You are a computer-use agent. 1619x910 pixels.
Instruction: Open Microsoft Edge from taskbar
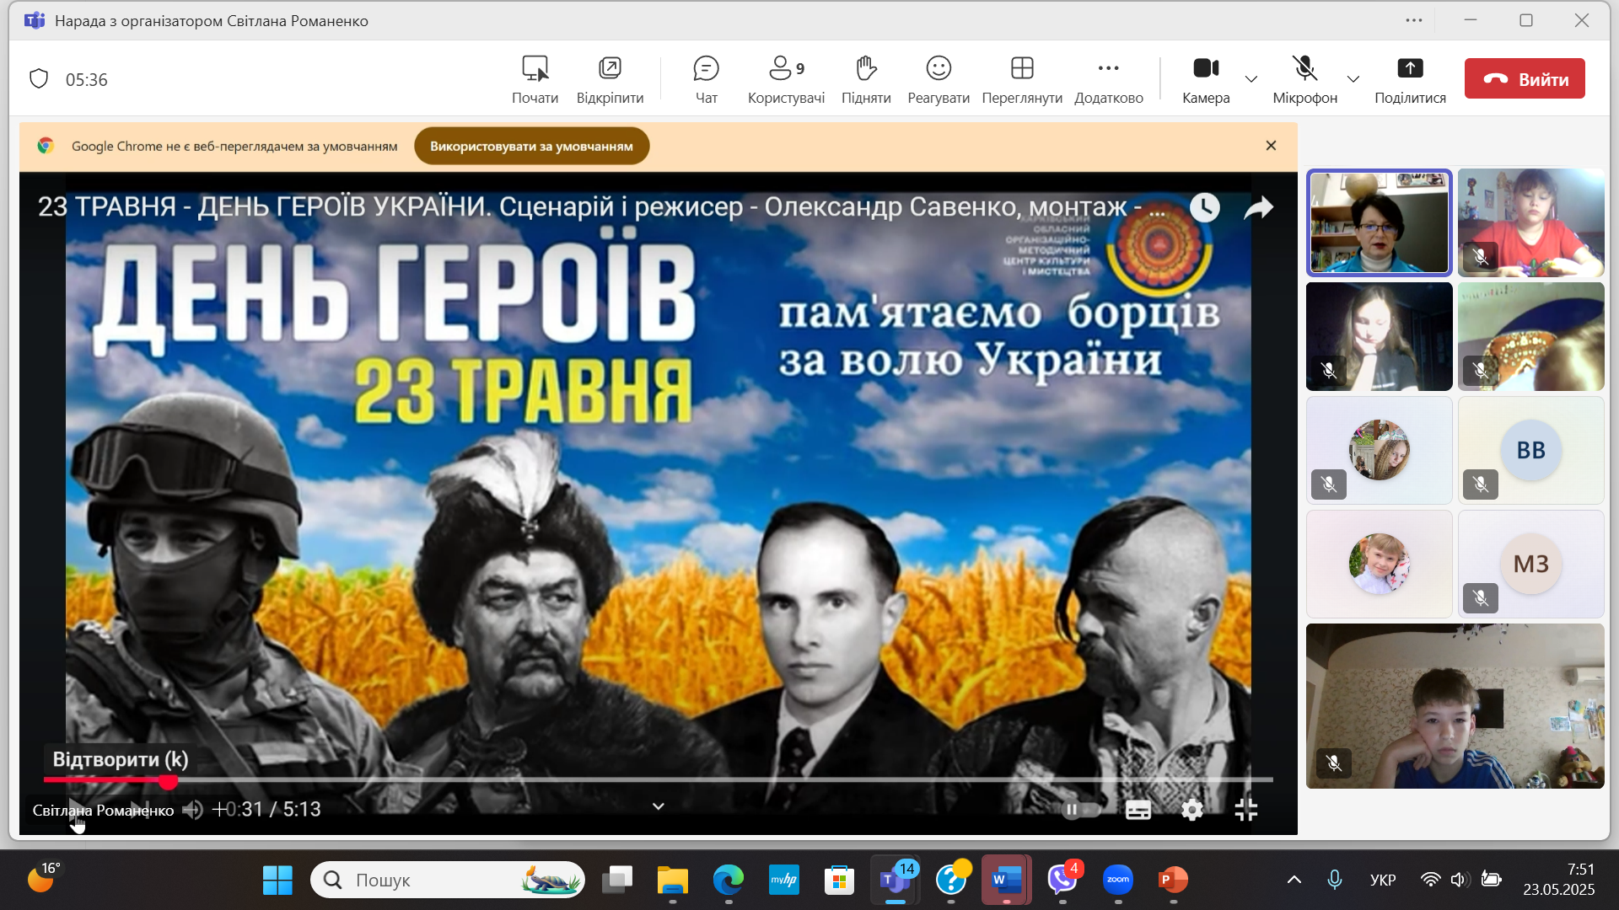pos(729,881)
